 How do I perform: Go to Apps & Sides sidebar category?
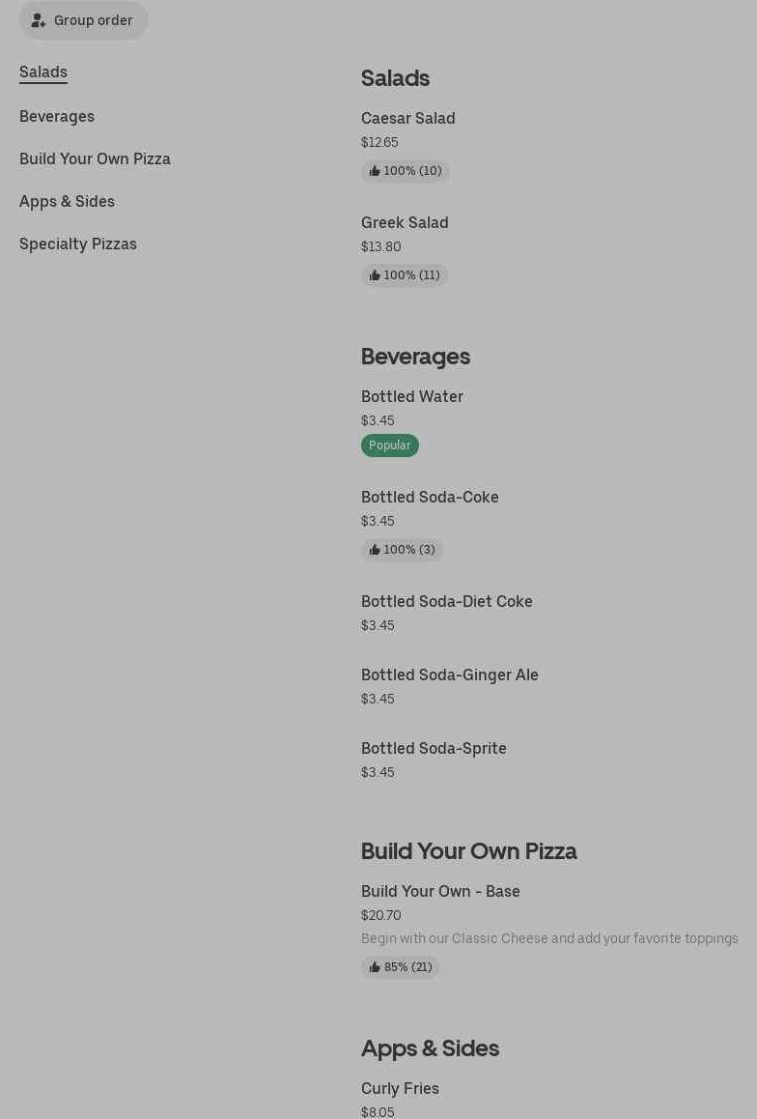(x=67, y=201)
